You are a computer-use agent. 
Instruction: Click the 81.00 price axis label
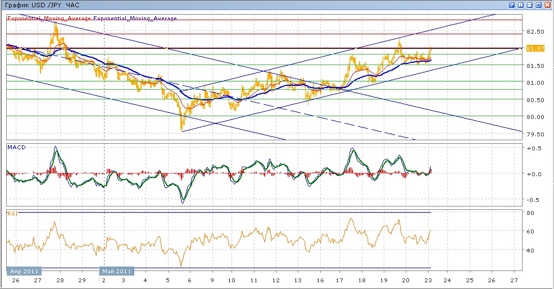tap(535, 82)
